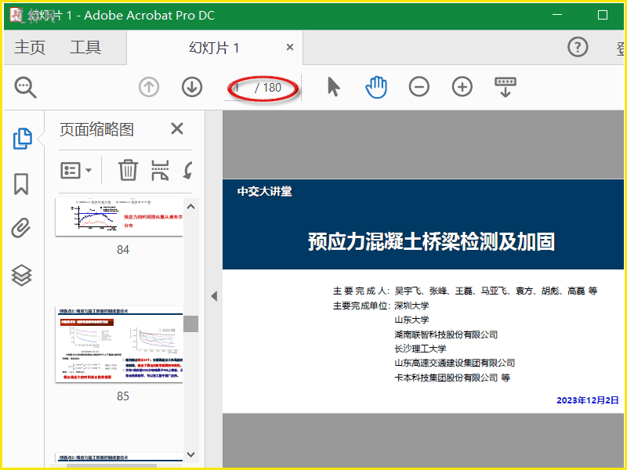Click the 山东大学 text line

411,320
